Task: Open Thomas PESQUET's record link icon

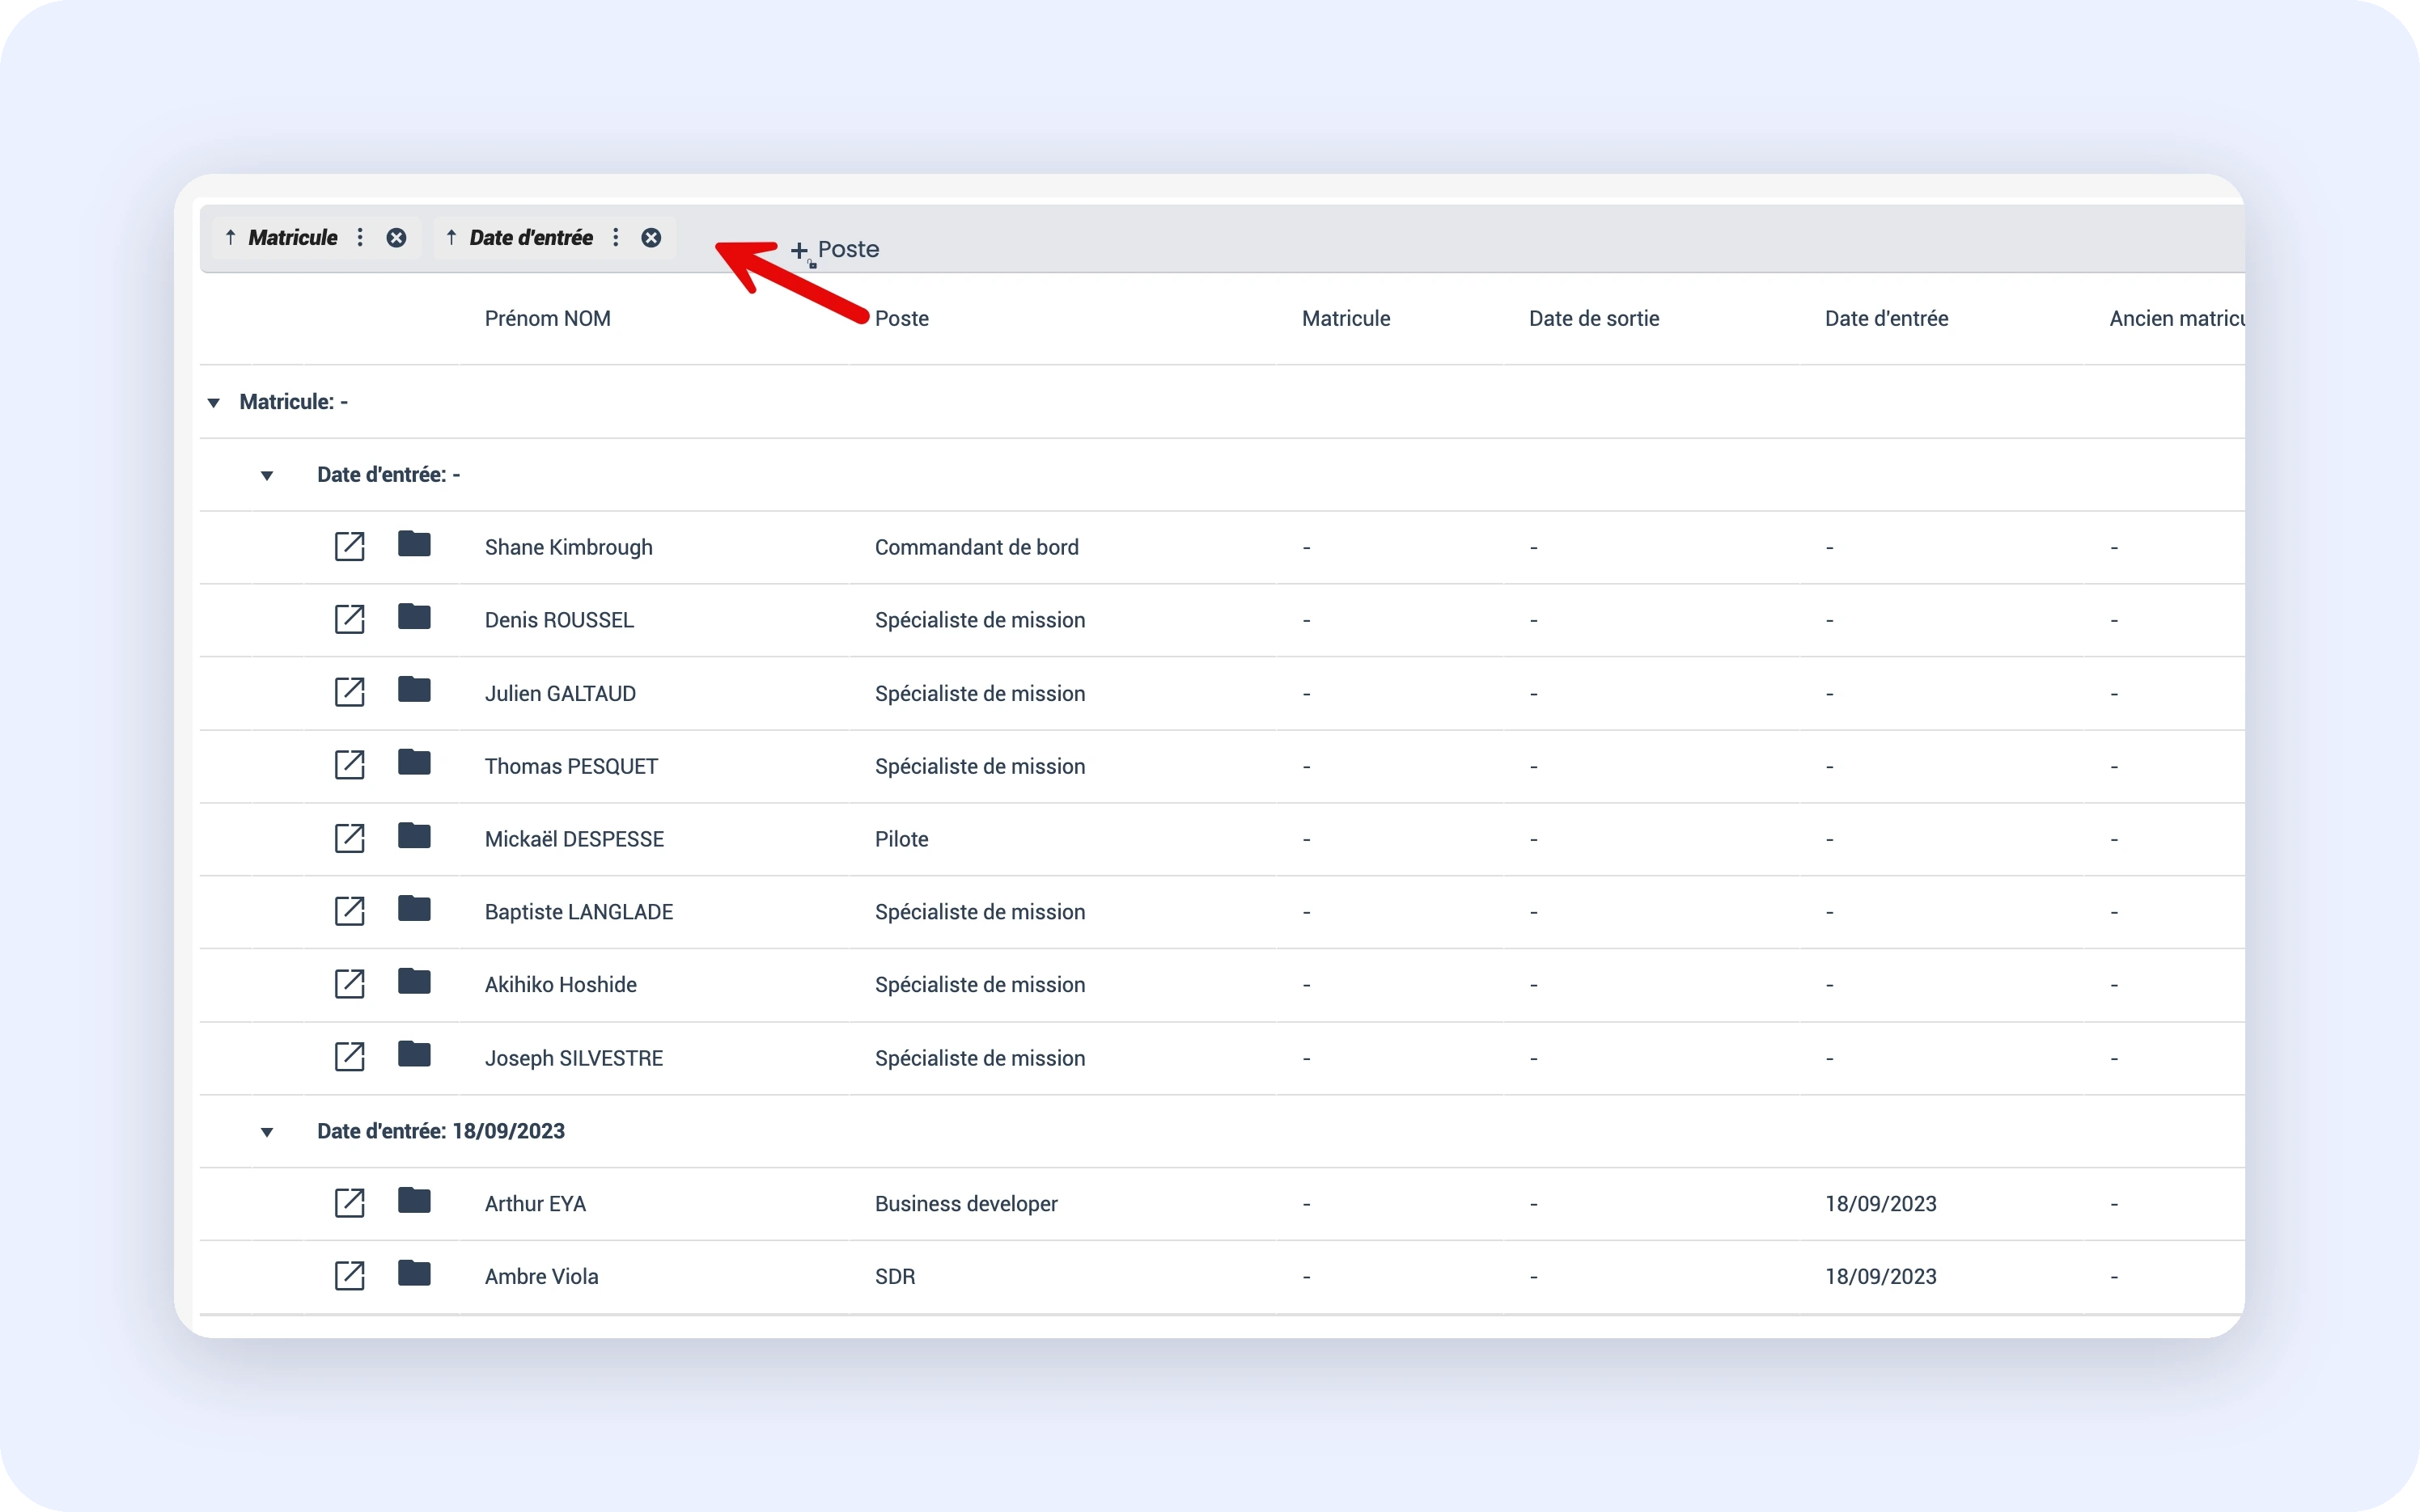Action: [350, 765]
